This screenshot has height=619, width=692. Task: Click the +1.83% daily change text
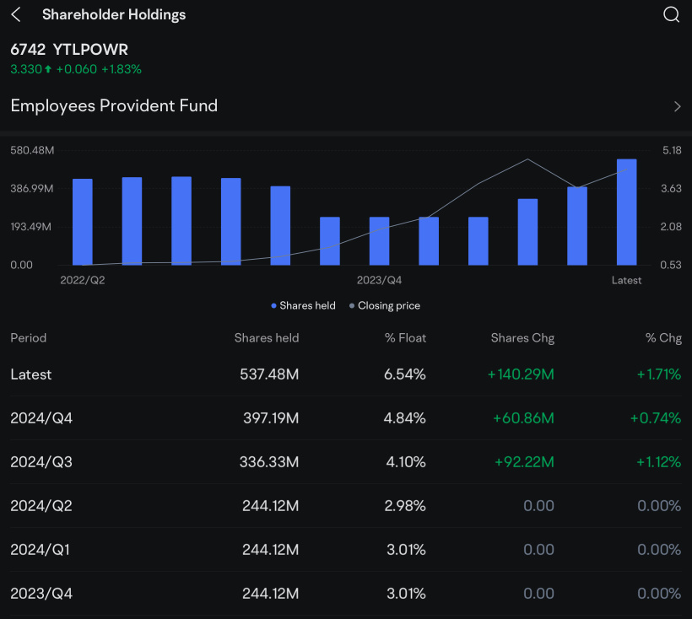click(122, 69)
